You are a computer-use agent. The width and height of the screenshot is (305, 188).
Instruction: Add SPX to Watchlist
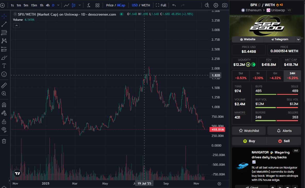pos(249,131)
